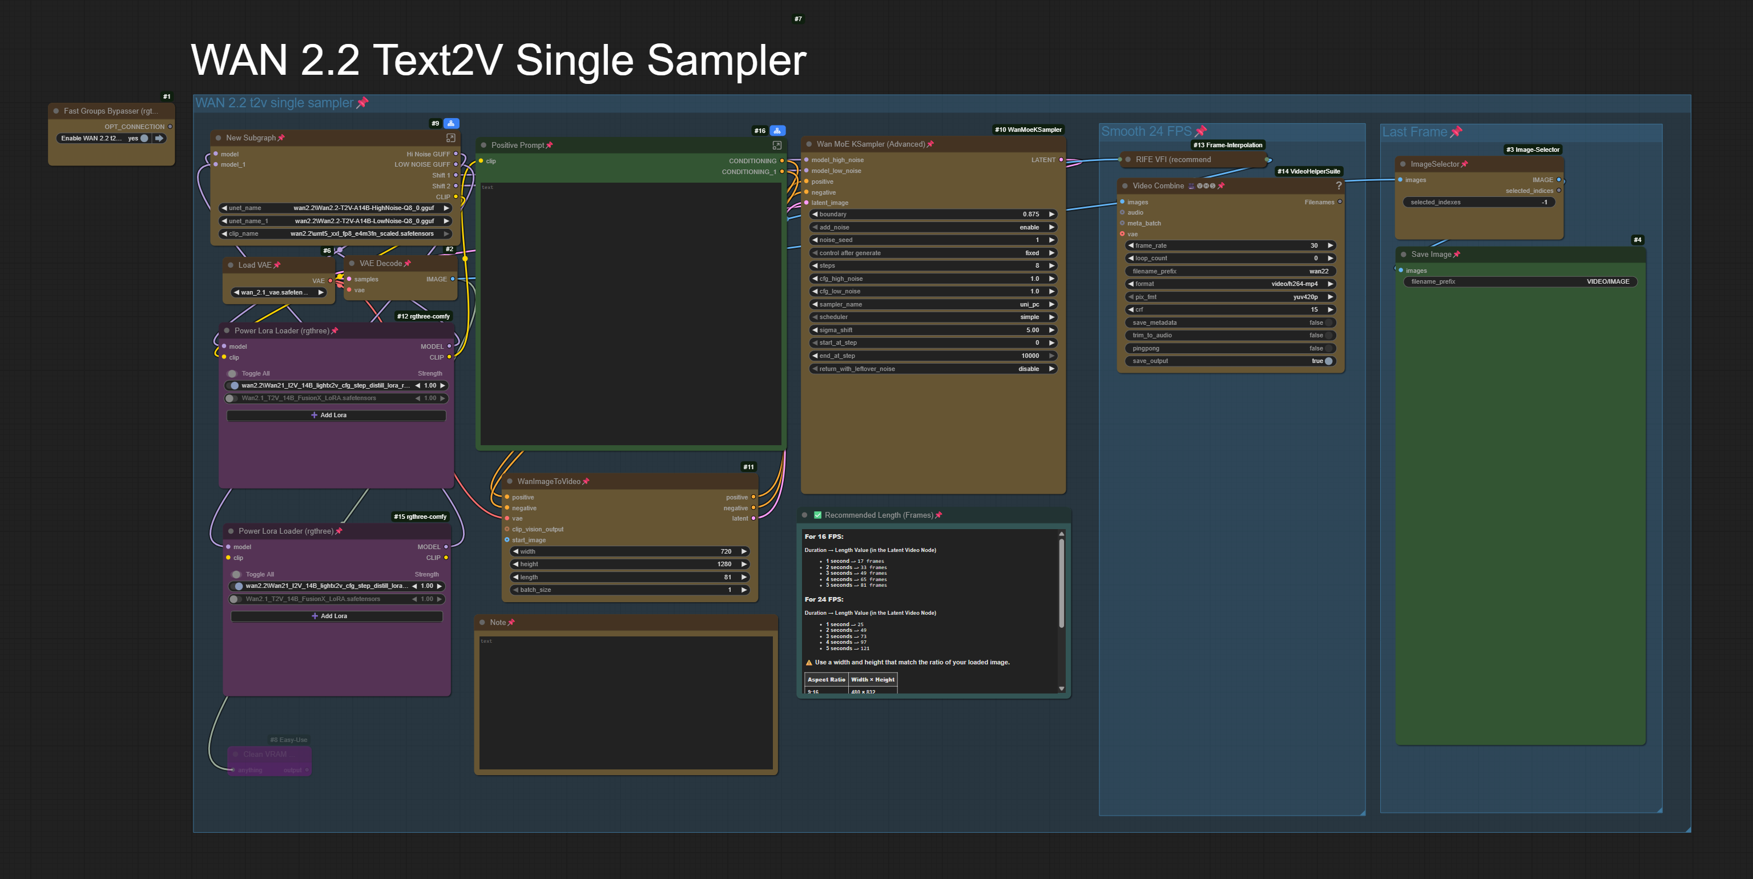
Task: Click the Last Frame group title
Action: [x=1414, y=132]
